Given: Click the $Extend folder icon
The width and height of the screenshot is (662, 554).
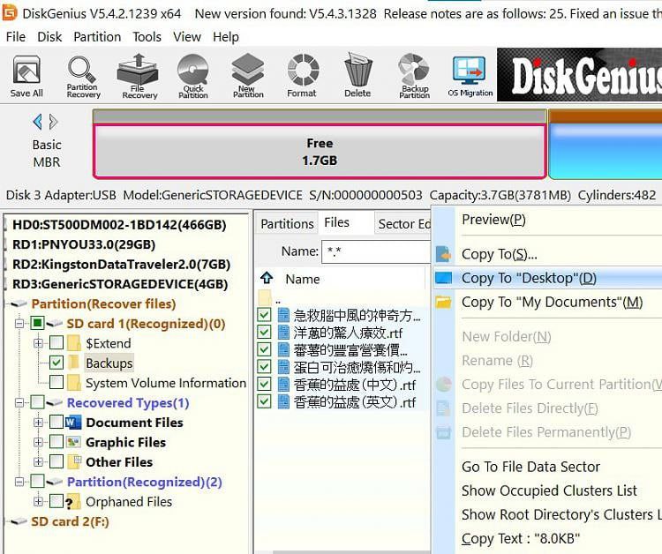Looking at the screenshot, I should pos(74,343).
